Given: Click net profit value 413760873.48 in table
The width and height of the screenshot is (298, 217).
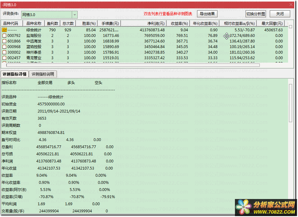Looking at the screenshot, I should point(152,30).
